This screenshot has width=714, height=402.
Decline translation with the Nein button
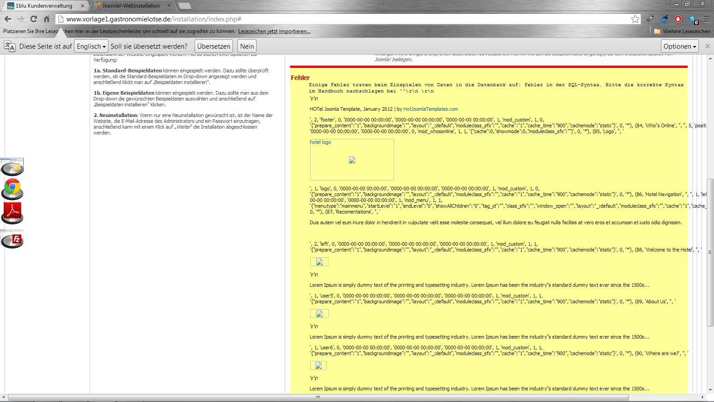tap(247, 46)
